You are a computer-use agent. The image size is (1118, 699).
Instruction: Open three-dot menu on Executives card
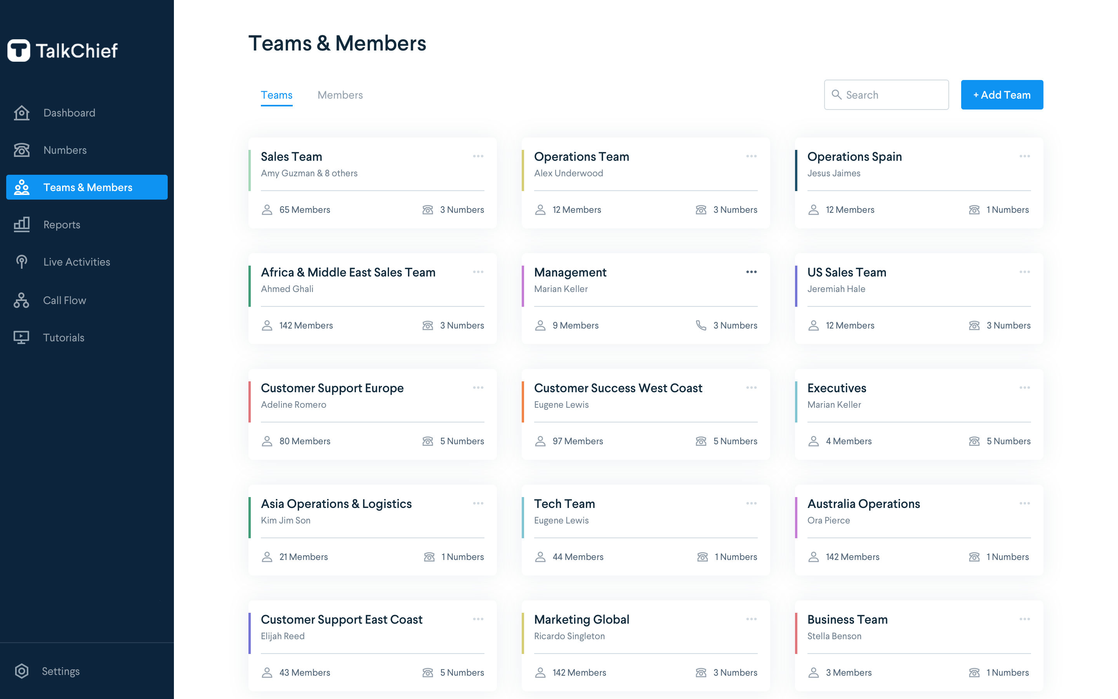tap(1025, 388)
